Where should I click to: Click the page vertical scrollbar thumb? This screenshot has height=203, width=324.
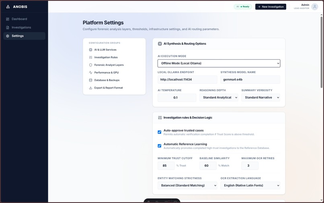[x=321, y=52]
